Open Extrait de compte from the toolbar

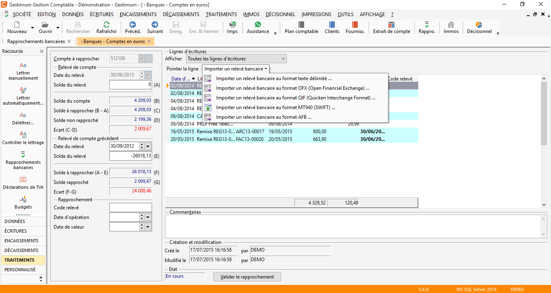coord(391,27)
